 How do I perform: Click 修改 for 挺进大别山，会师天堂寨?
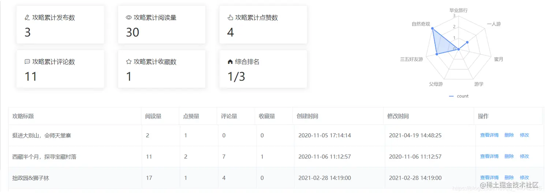(524, 135)
